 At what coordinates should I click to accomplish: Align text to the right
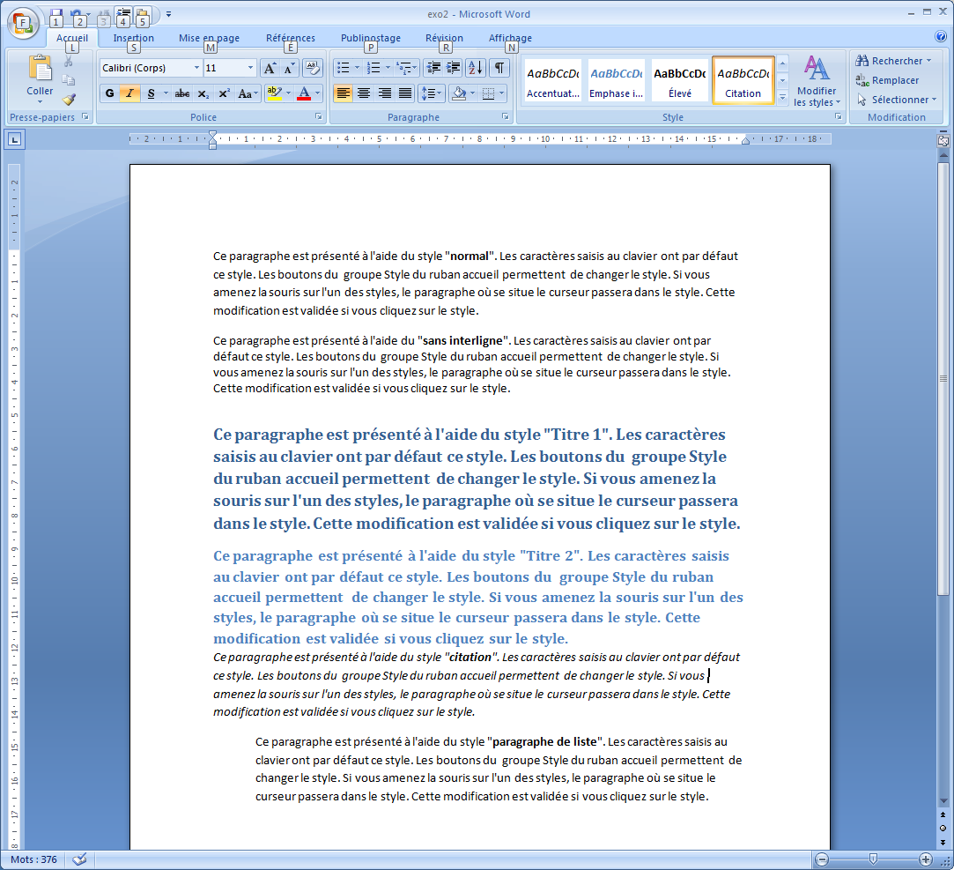click(385, 93)
